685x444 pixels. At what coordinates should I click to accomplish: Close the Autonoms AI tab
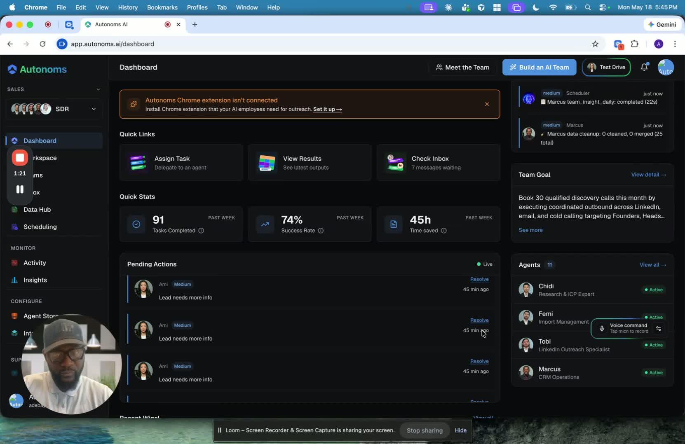pyautogui.click(x=178, y=24)
